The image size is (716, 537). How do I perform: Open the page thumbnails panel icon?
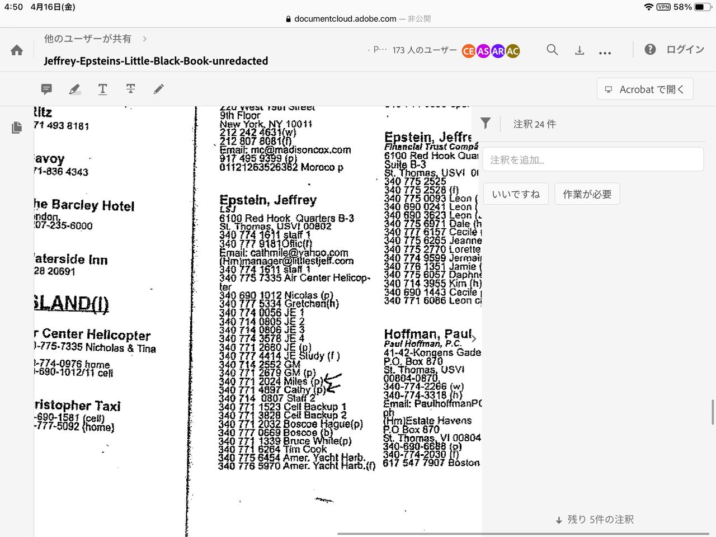pos(17,128)
